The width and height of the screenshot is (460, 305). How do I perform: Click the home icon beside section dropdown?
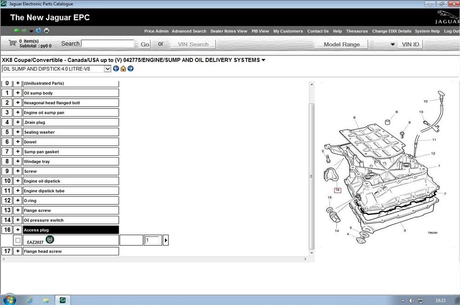coord(123,68)
